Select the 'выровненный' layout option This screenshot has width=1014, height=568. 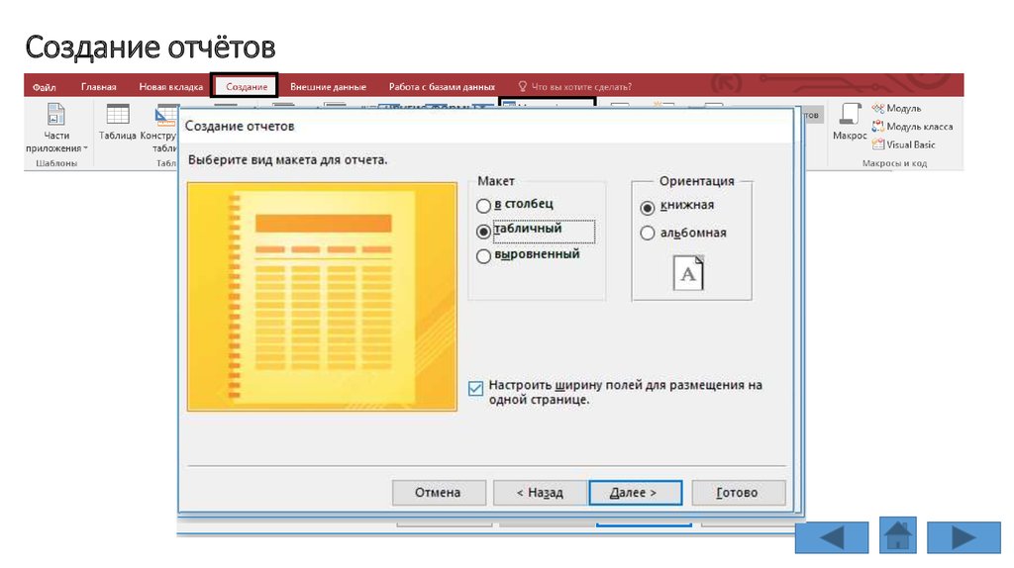[x=483, y=256]
